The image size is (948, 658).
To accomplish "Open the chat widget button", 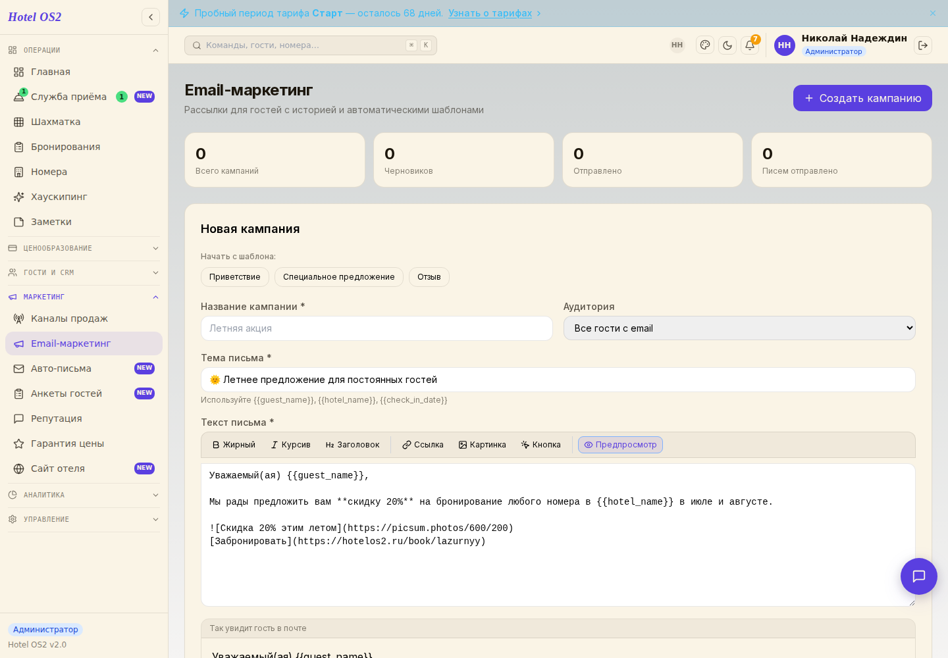I will pos(919,576).
